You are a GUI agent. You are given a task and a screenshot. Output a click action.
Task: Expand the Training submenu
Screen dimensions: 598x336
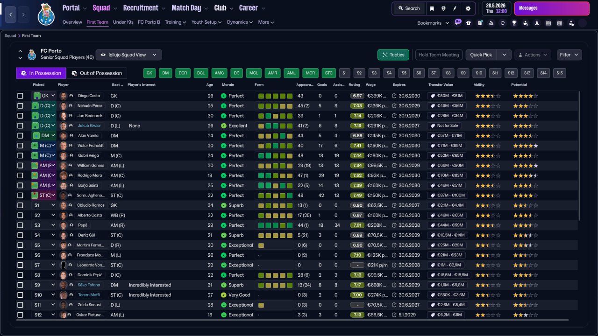tap(175, 22)
